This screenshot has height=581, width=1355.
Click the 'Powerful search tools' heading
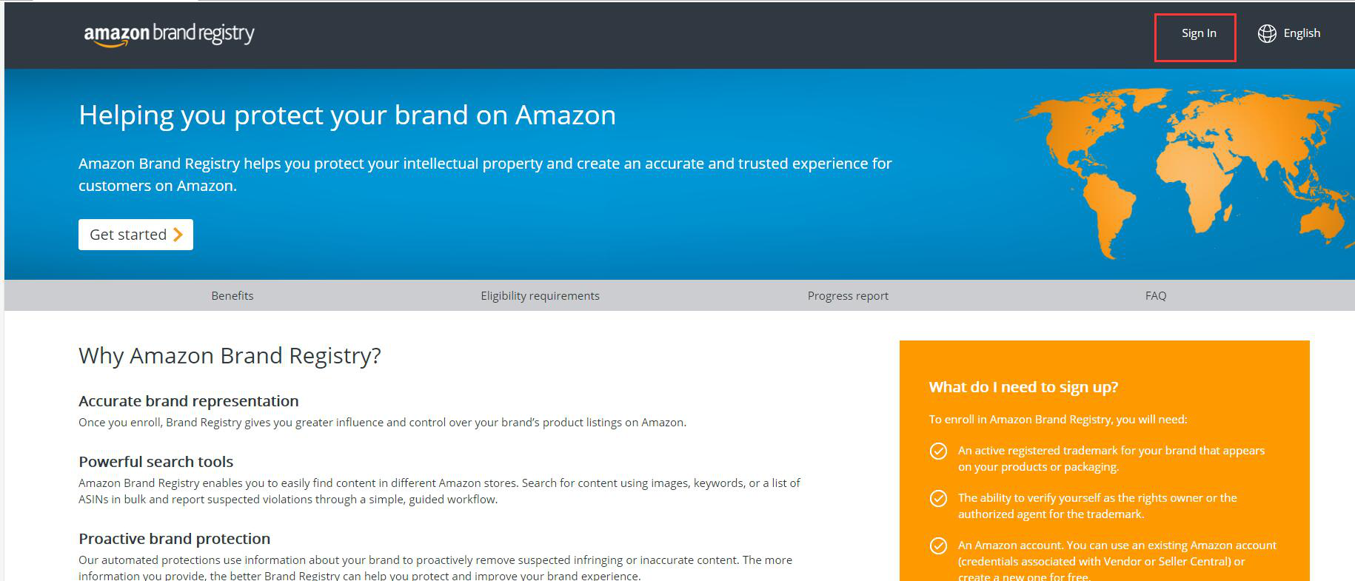coord(156,462)
